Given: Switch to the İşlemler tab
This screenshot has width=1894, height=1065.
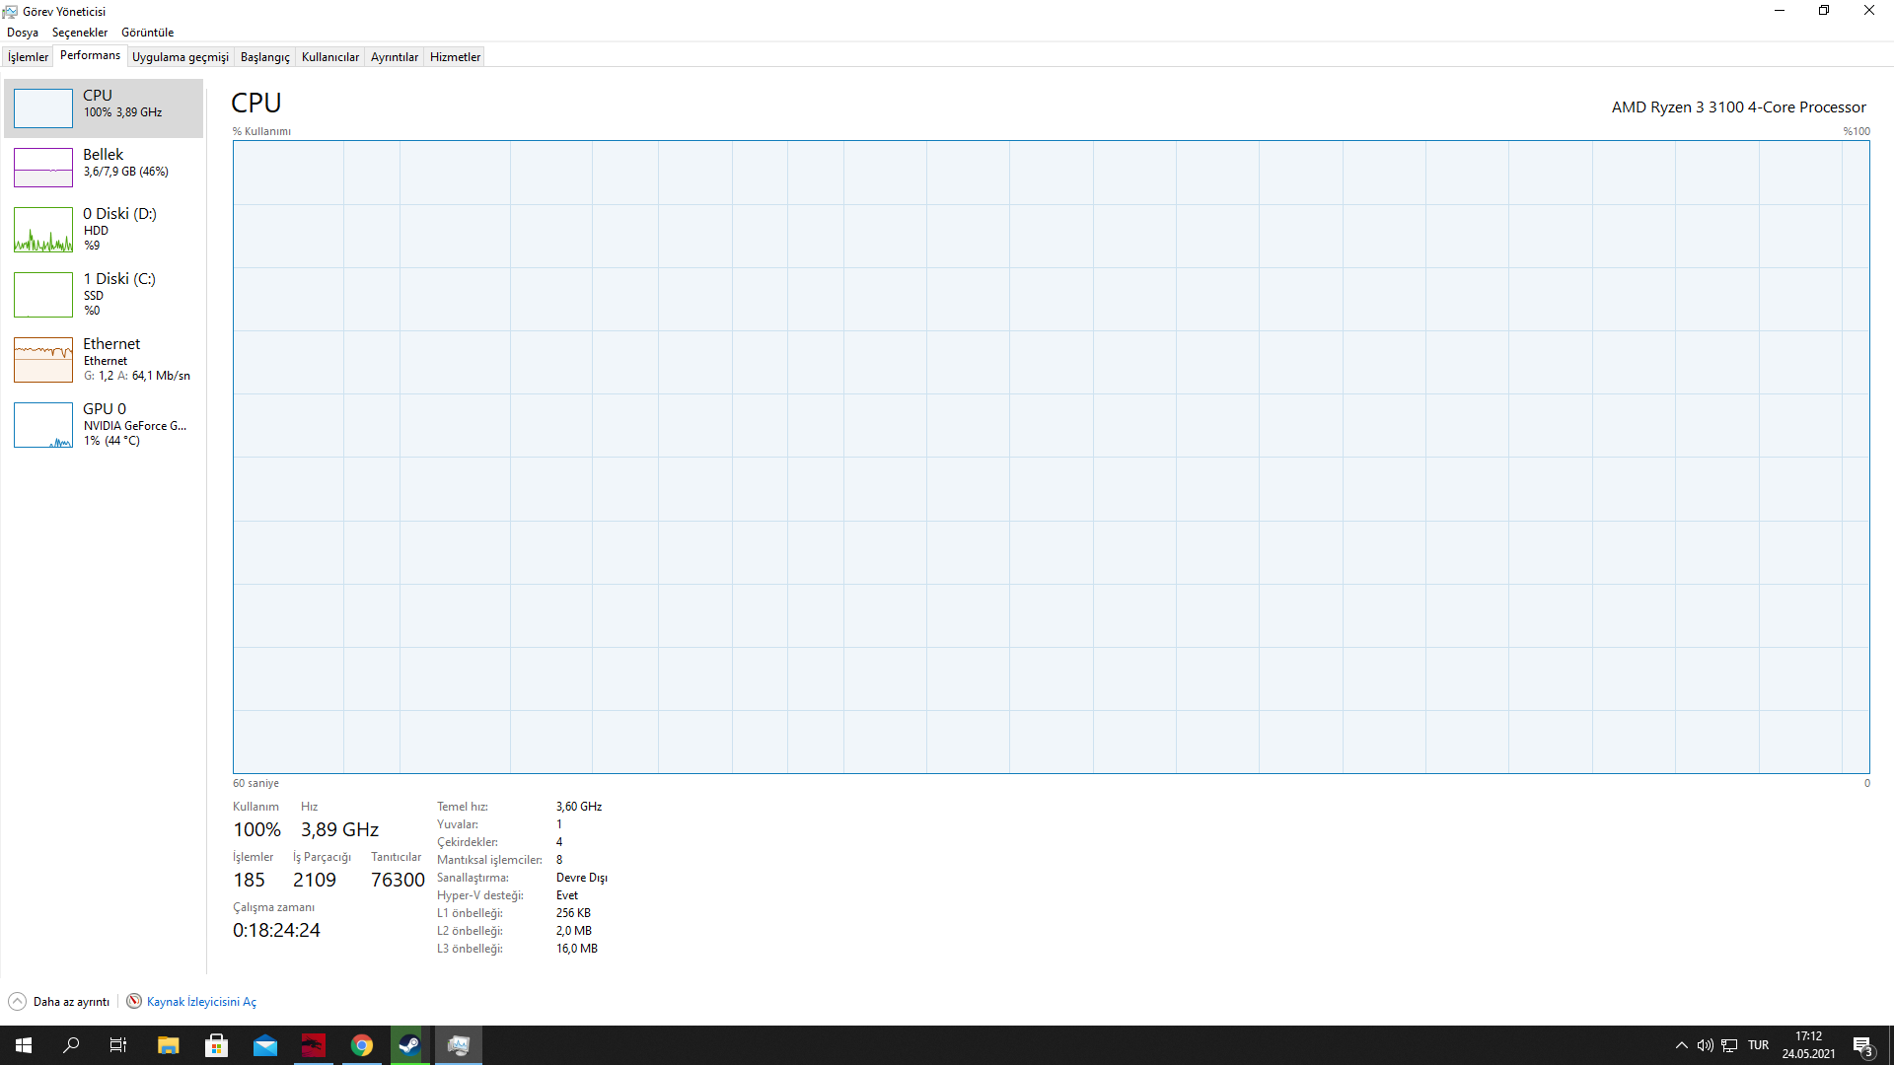Looking at the screenshot, I should click(28, 57).
